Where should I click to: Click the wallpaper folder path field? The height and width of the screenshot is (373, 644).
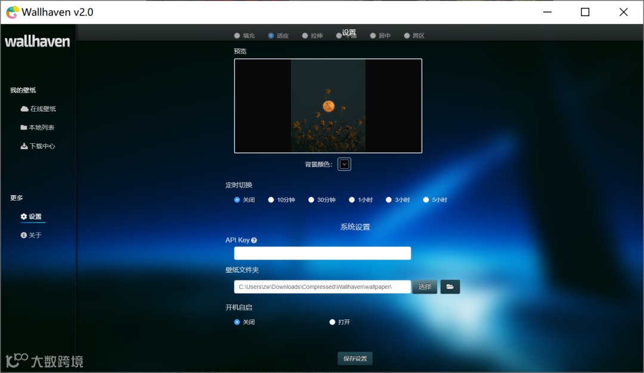click(x=323, y=286)
